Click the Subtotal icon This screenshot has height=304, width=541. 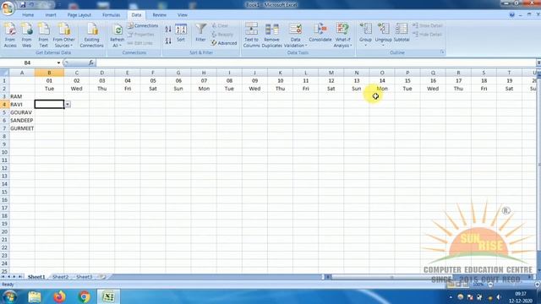tap(402, 33)
